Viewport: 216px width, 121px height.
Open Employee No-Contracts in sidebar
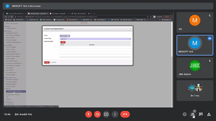tap(13, 95)
